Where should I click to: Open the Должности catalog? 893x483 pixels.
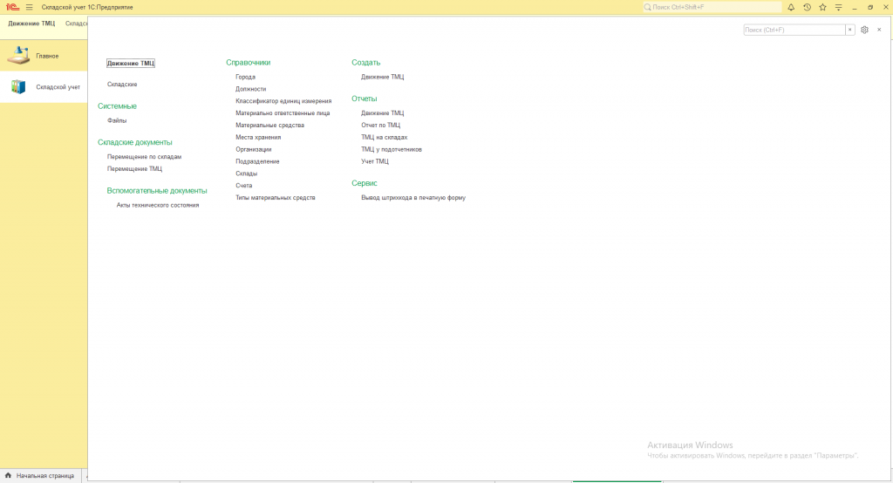(x=250, y=89)
